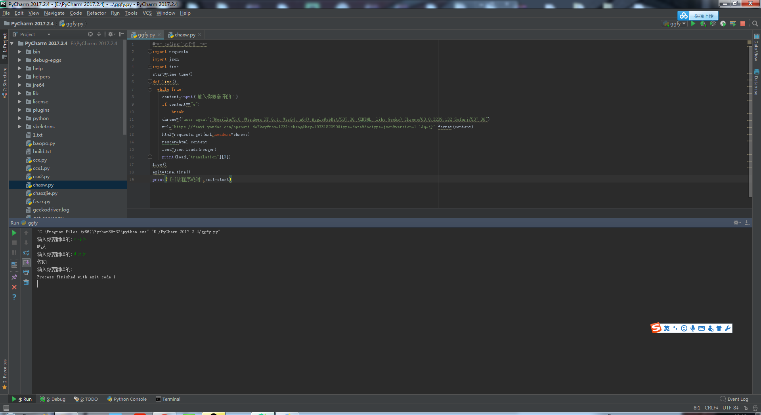
Task: Rerun ggfy from the Run panel
Action: pos(14,233)
